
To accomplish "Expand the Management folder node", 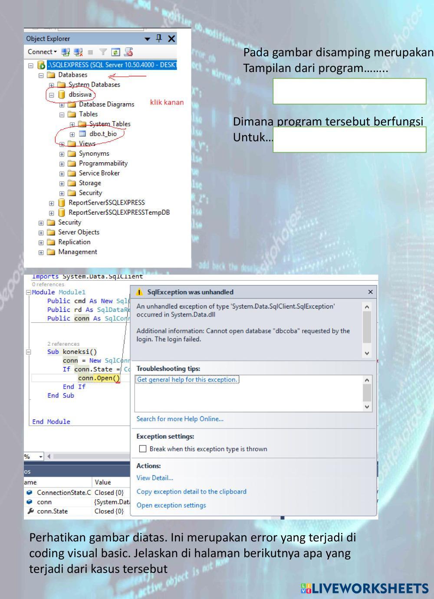I will coord(41,252).
